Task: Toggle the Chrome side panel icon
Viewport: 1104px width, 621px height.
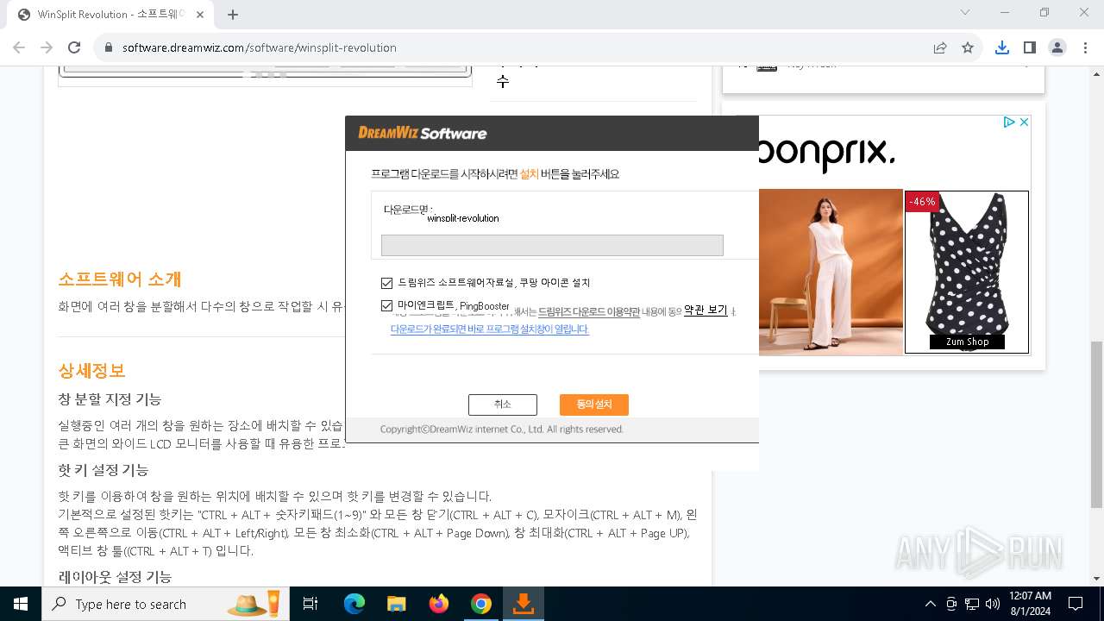Action: [1030, 47]
